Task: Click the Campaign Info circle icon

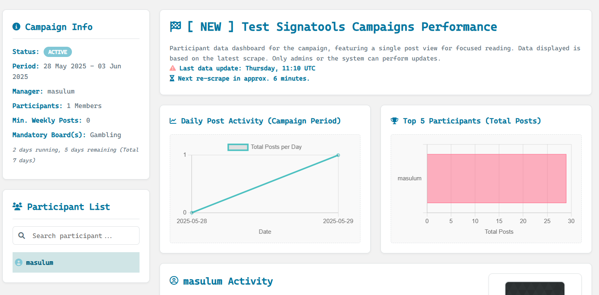Action: [16, 27]
